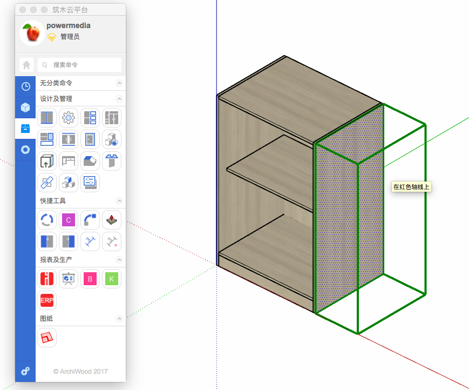Viewport: 469px width, 390px height.
Task: Select the chain link icon
Action: tap(47, 183)
